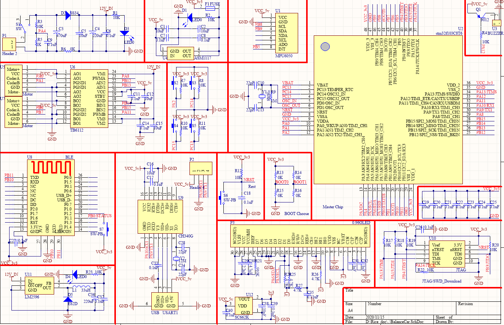Screen dimensions: 504x325
Task: Select the 0.96OLED connector P3
Action: coord(300,235)
